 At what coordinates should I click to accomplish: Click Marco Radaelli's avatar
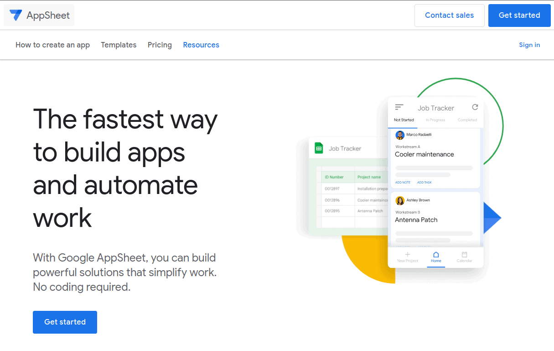[400, 135]
